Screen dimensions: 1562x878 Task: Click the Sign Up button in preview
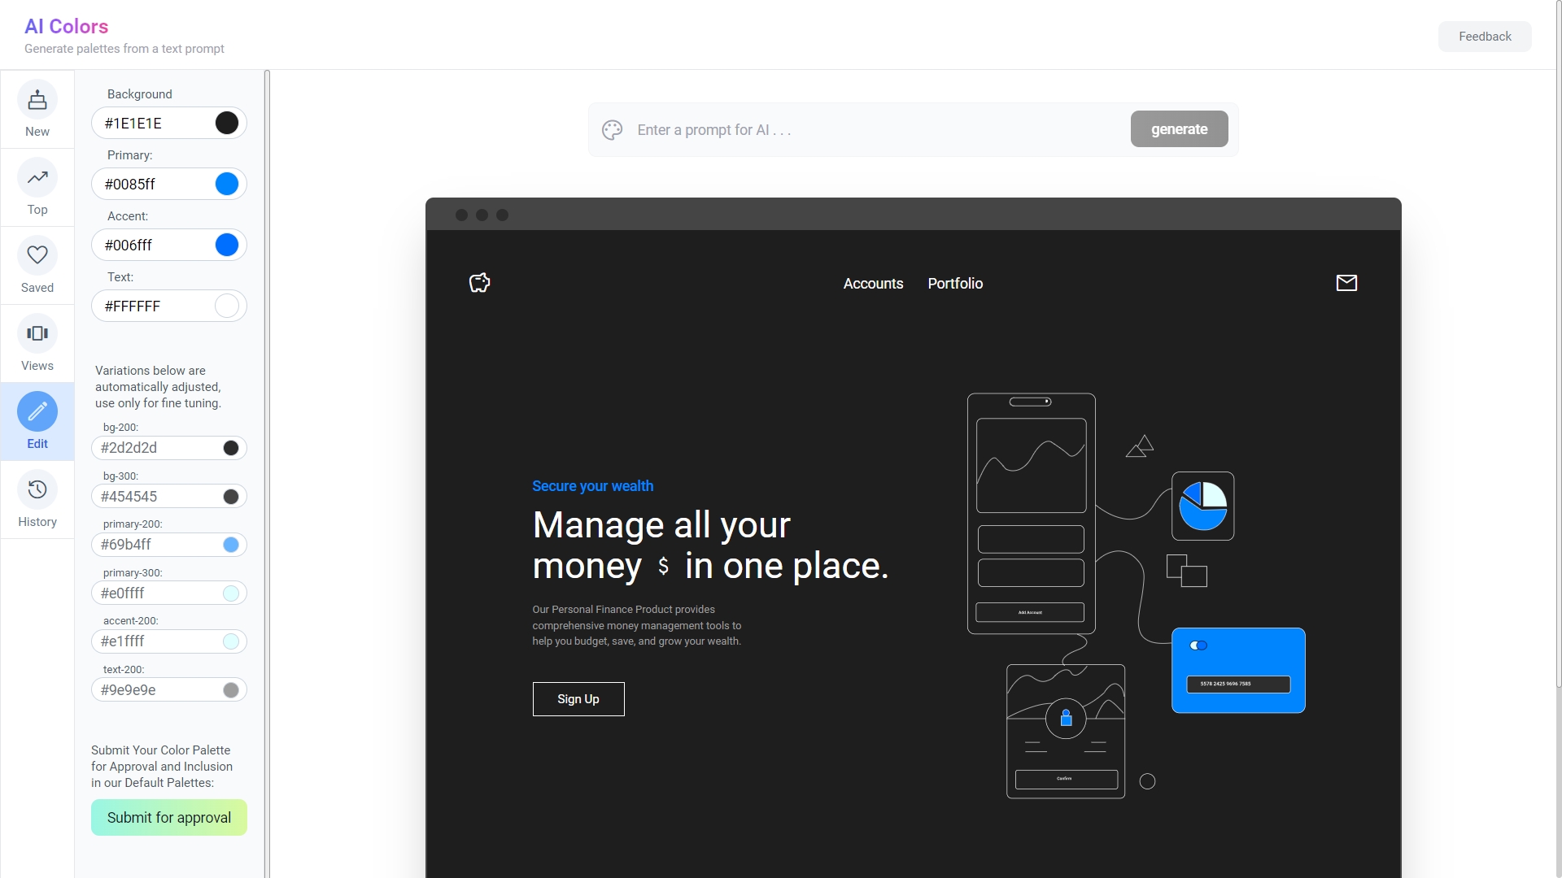coord(578,699)
